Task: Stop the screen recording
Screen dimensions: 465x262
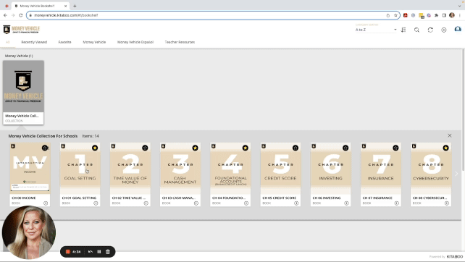Action: click(x=67, y=252)
